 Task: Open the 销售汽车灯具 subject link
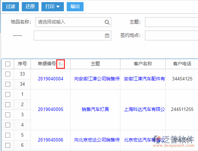coord(95,109)
